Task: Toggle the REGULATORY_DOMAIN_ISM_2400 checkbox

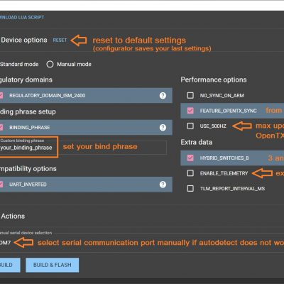Action: click(x=1, y=95)
